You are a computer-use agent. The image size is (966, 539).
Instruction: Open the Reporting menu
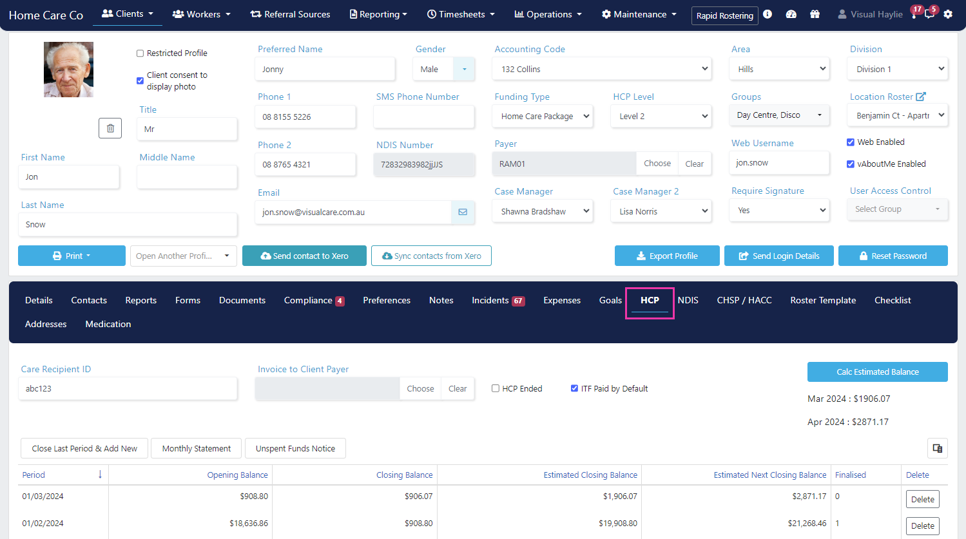pyautogui.click(x=378, y=14)
